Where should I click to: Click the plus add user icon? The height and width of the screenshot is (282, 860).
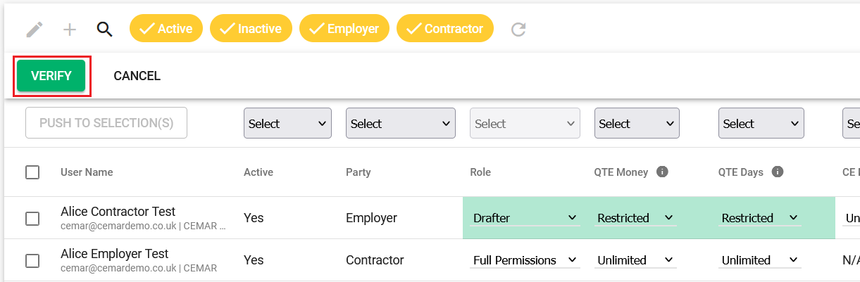[70, 30]
